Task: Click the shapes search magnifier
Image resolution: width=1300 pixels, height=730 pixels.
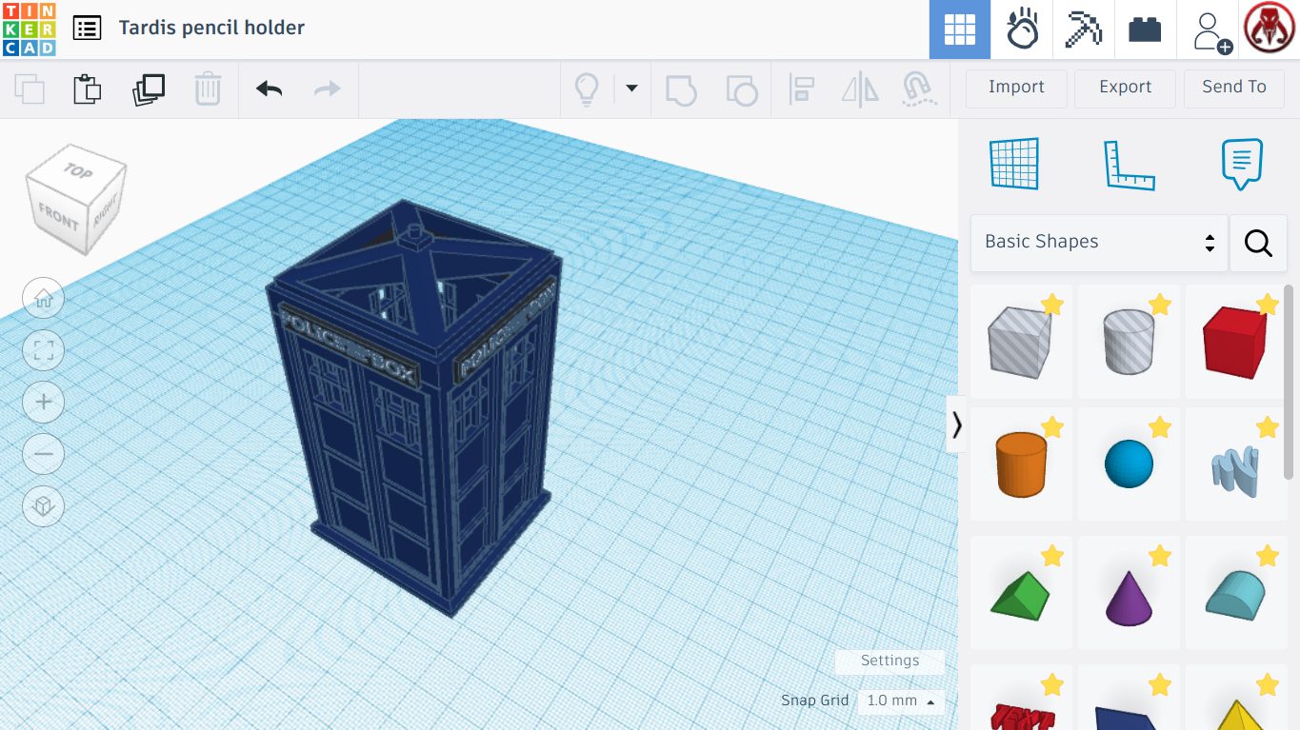Action: click(x=1258, y=243)
